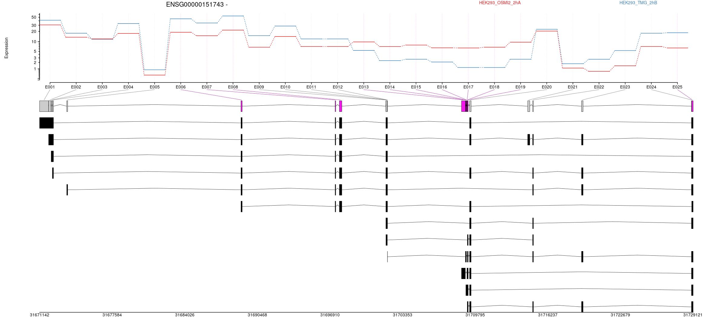Click exon label E020
Image resolution: width=726 pixels, height=320 pixels.
pyautogui.click(x=547, y=87)
